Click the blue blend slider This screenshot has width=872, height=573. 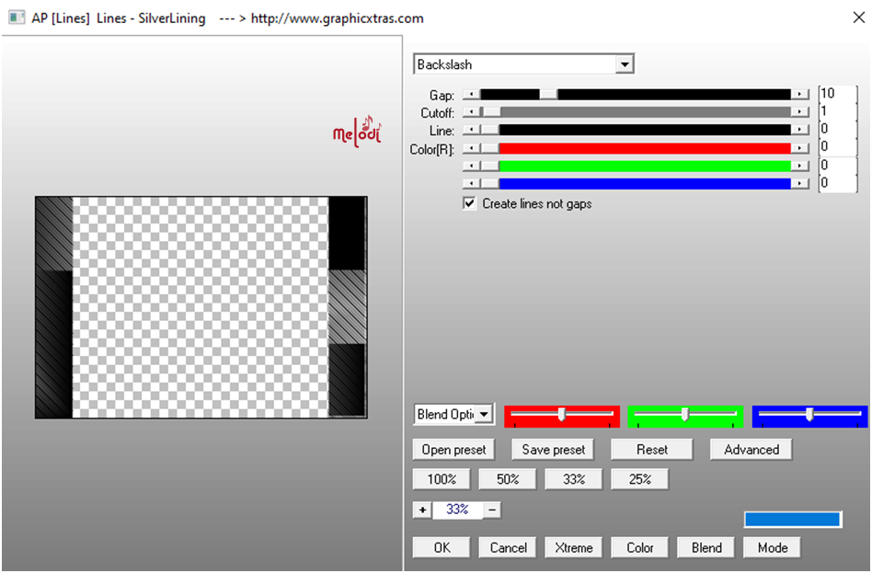pyautogui.click(x=809, y=416)
